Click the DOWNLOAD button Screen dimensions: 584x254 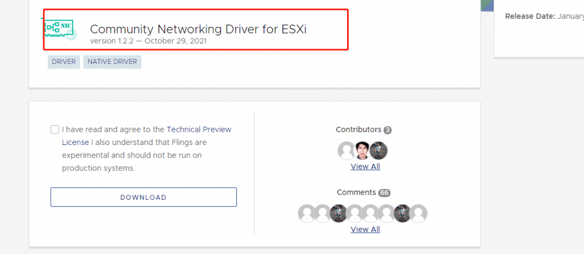click(x=143, y=197)
